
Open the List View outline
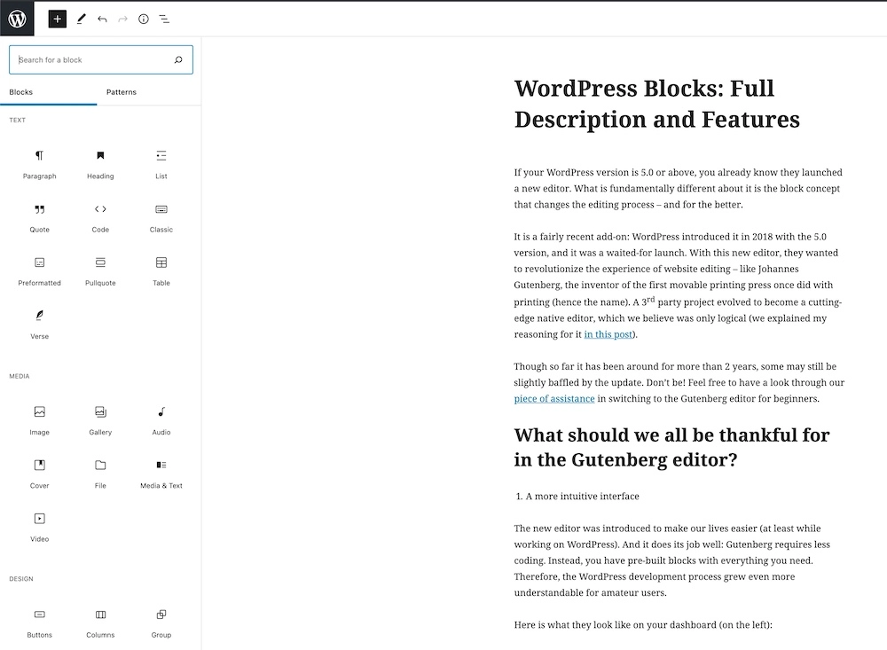tap(164, 20)
